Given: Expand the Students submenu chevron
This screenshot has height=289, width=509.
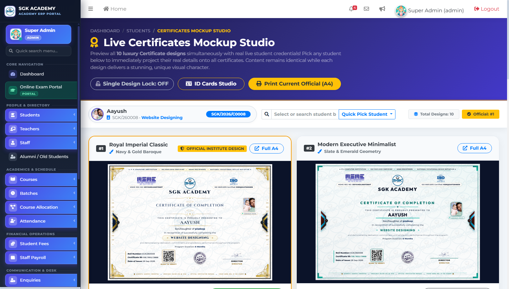Looking at the screenshot, I should tap(74, 115).
